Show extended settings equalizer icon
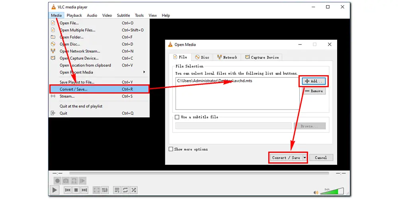The width and height of the screenshot is (398, 199). pos(105,190)
